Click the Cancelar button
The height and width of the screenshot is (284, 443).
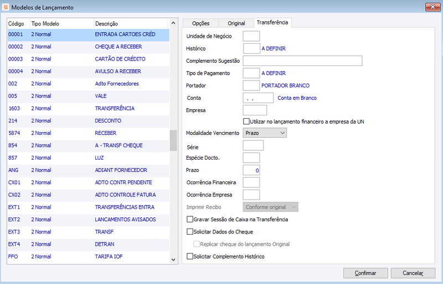pyautogui.click(x=413, y=273)
